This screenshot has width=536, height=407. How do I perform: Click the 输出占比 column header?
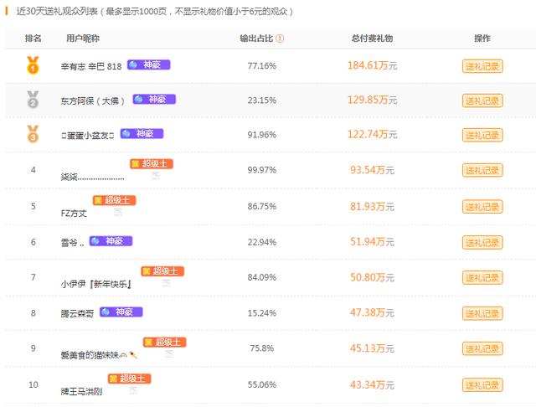pyautogui.click(x=256, y=39)
